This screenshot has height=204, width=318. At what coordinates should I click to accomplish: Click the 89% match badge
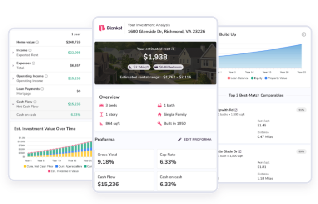[x=301, y=151]
